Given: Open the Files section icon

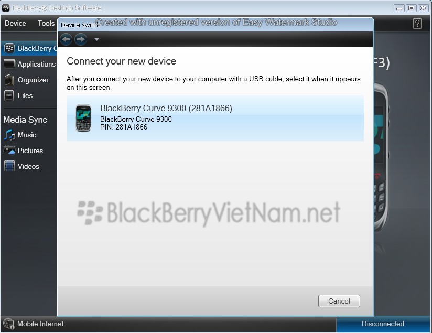Looking at the screenshot, I should click(x=9, y=95).
